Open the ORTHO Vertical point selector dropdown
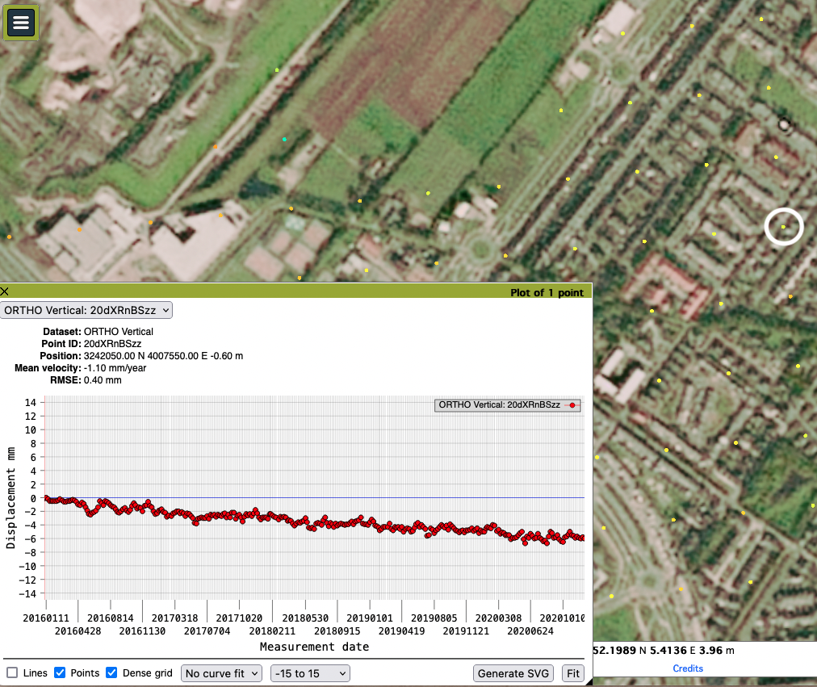 point(86,310)
